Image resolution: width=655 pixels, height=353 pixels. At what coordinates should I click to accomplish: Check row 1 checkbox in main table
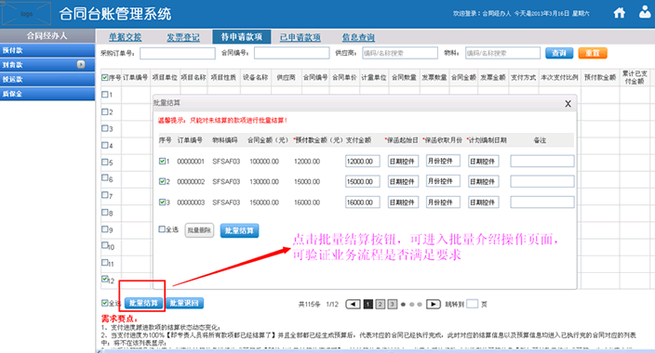click(x=105, y=95)
